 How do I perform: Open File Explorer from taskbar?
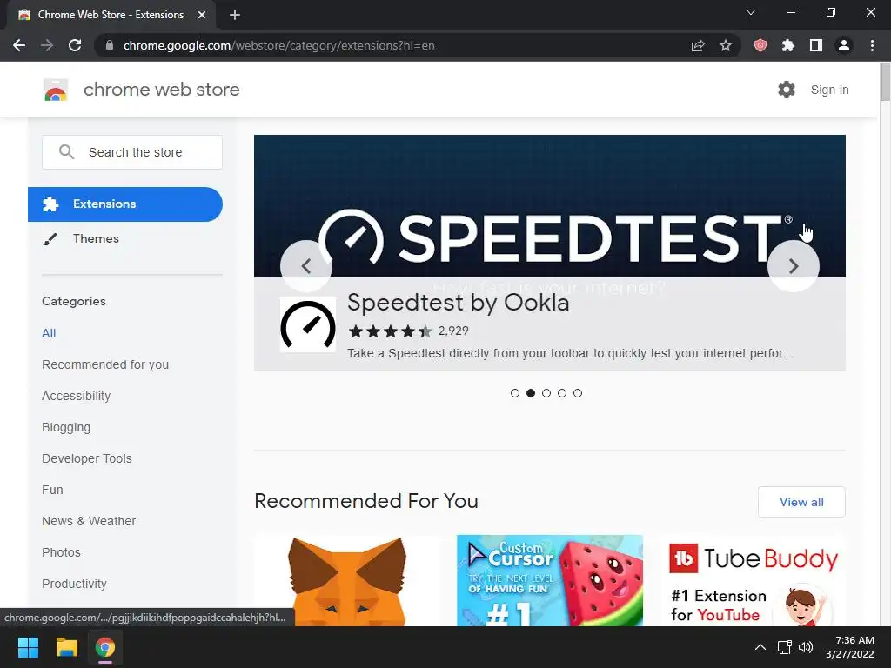click(x=66, y=647)
